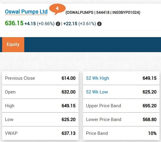Click the ISIN code INE0BYP01024
The height and width of the screenshot is (142, 161).
[x=126, y=13]
